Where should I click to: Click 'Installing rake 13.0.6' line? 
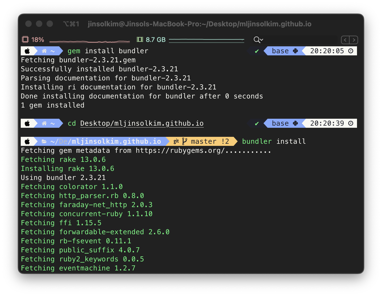[68, 169]
